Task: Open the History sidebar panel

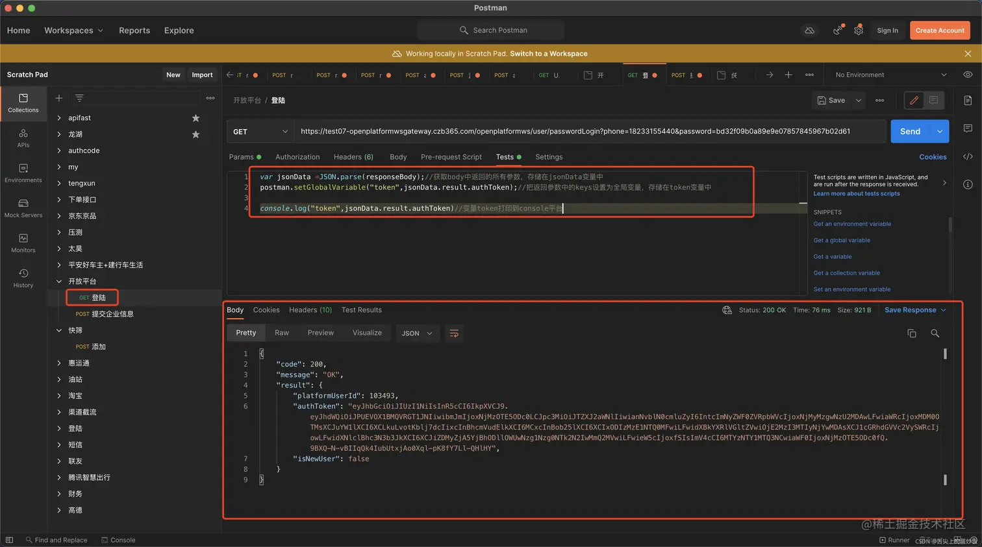Action: [23, 278]
